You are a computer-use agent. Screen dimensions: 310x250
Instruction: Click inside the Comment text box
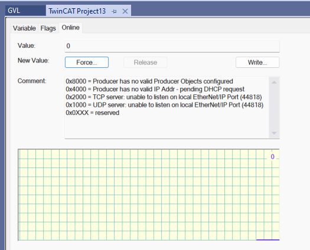[x=167, y=107]
